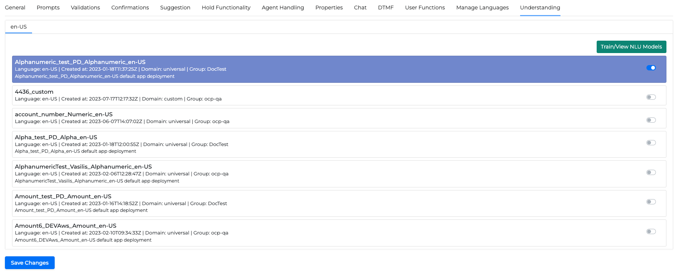Toggle on Amount6_DEVAws_Amount_en-US model
Viewport: 677px width, 274px height.
(651, 231)
